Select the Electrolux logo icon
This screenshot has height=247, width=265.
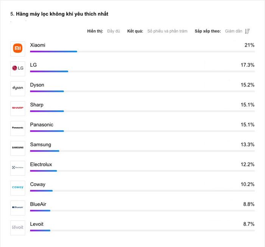[x=18, y=168]
